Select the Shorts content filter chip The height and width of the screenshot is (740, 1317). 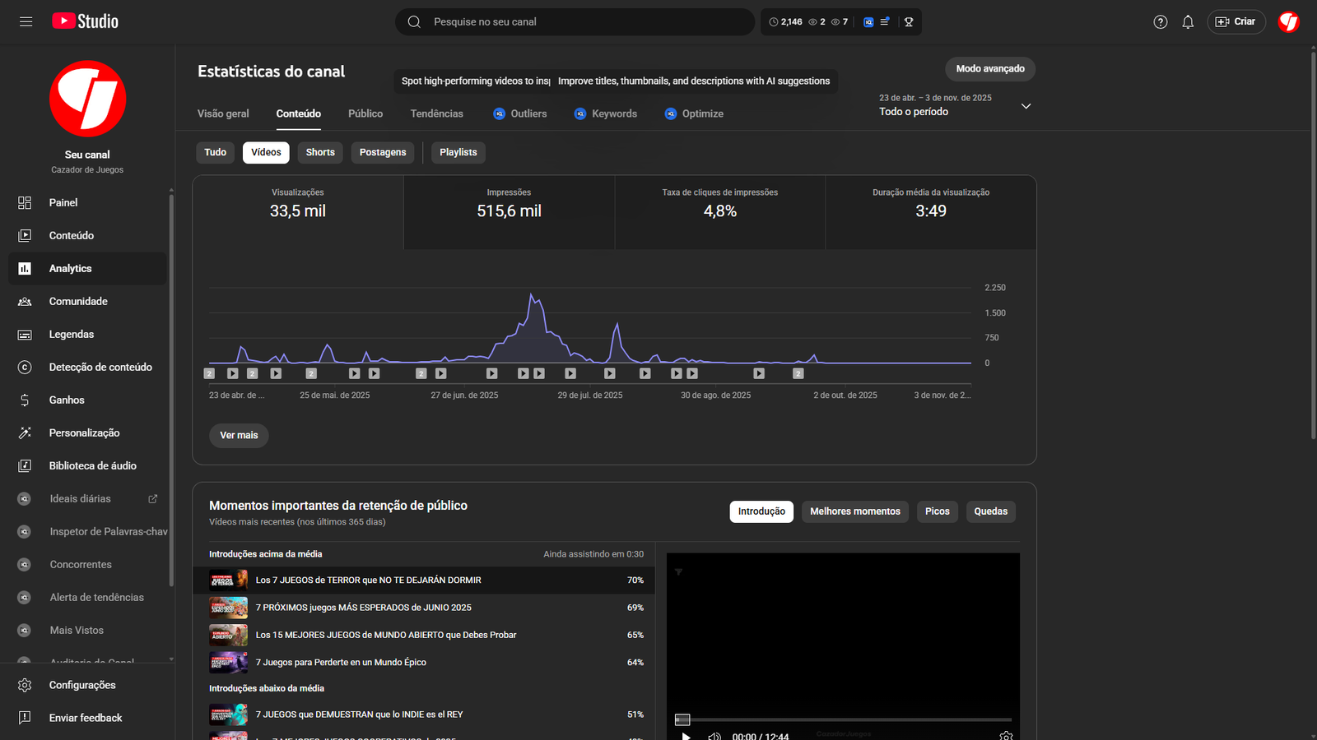320,153
